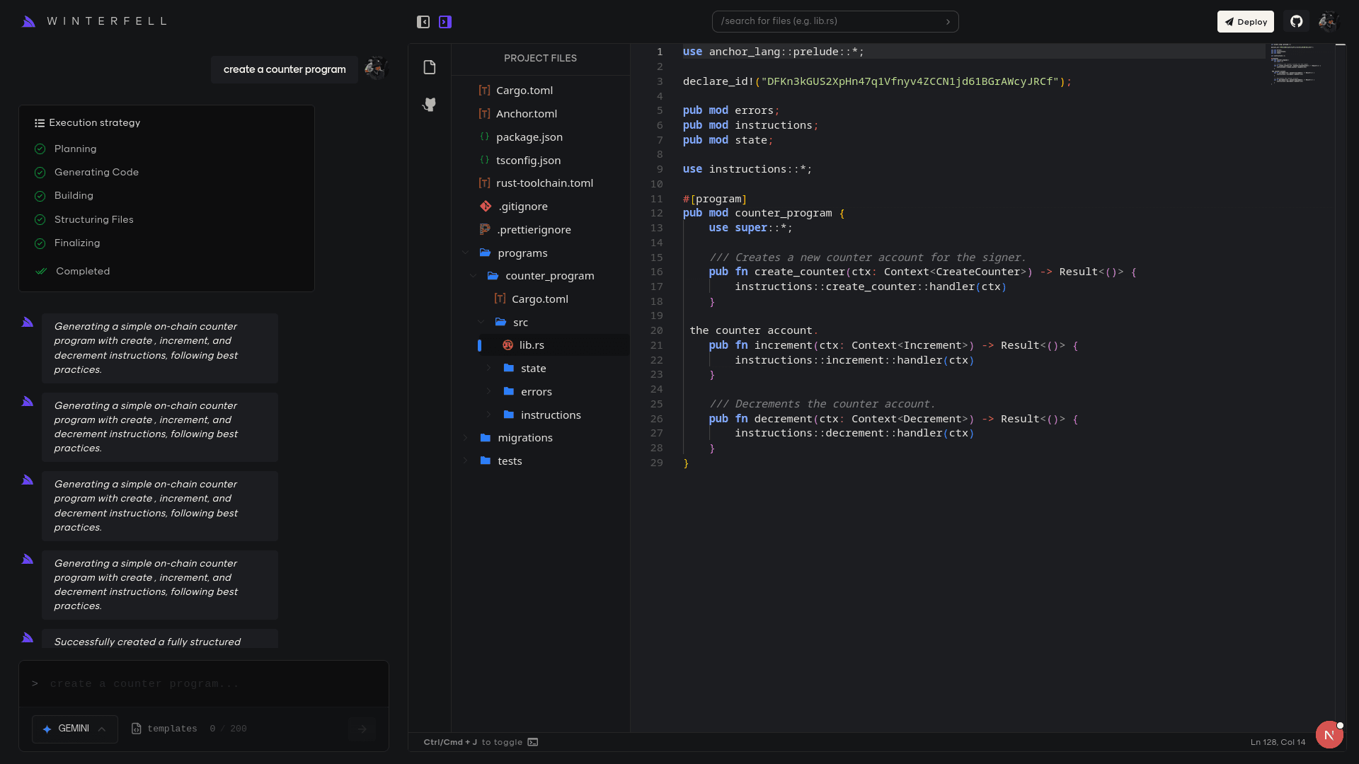Viewport: 1359px width, 764px height.
Task: Click the Execution strategy list icon
Action: pyautogui.click(x=40, y=123)
